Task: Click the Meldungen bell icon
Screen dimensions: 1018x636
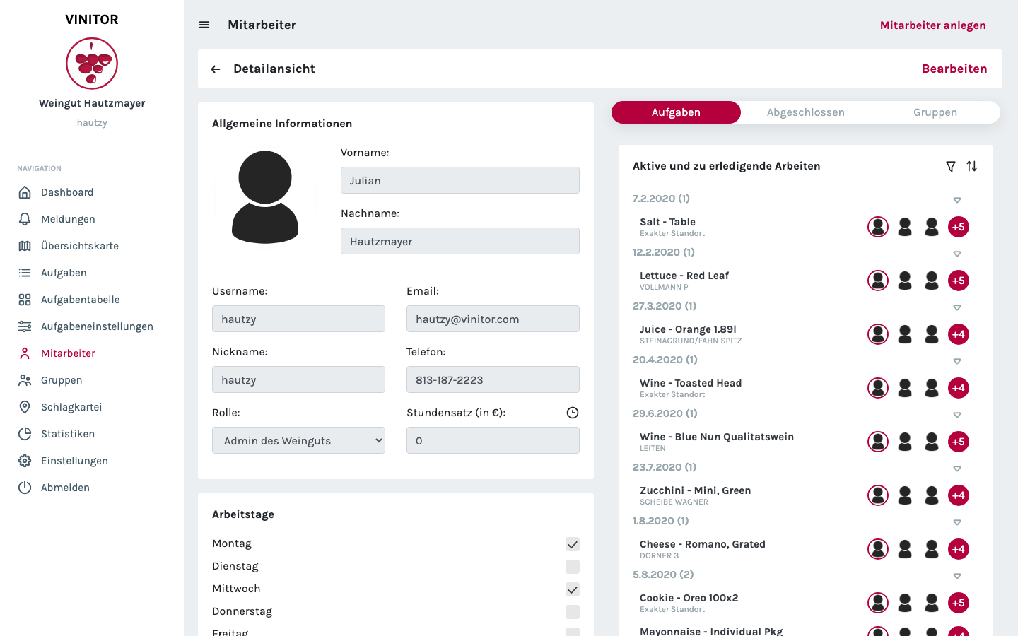Action: click(x=25, y=219)
